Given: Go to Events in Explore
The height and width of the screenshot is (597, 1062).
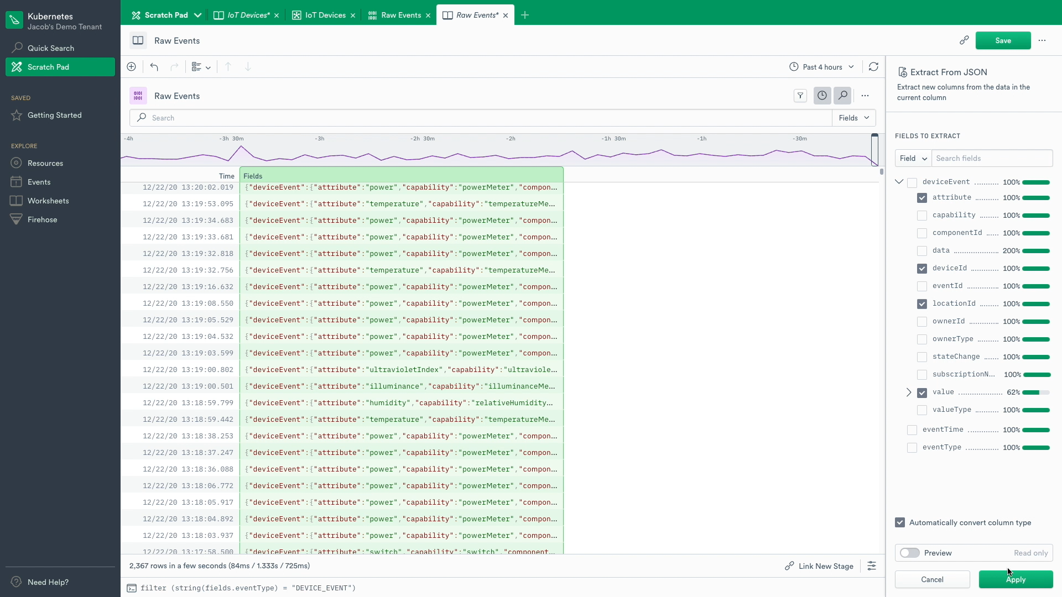Looking at the screenshot, I should (60, 182).
